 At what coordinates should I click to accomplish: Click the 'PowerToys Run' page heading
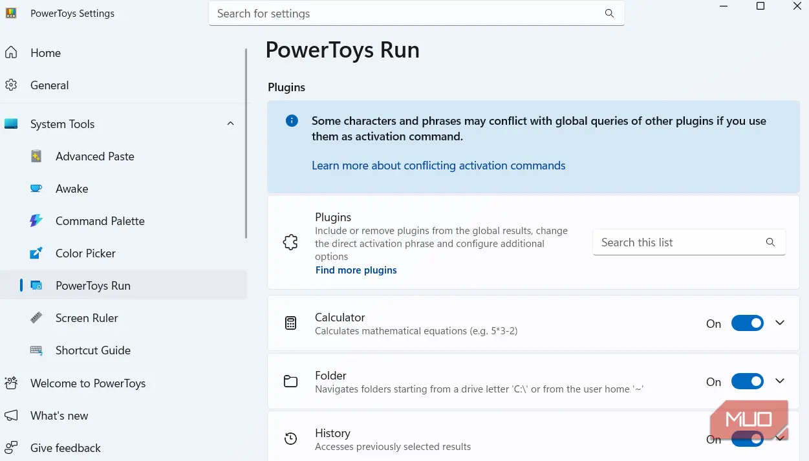point(343,50)
